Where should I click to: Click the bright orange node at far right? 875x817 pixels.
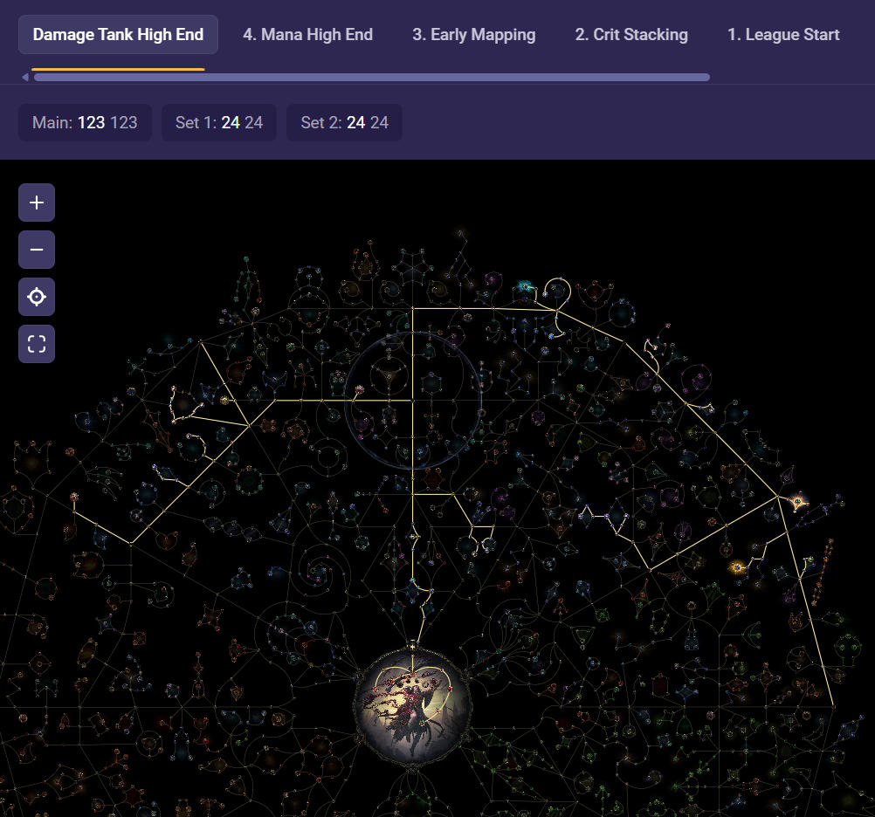point(797,502)
